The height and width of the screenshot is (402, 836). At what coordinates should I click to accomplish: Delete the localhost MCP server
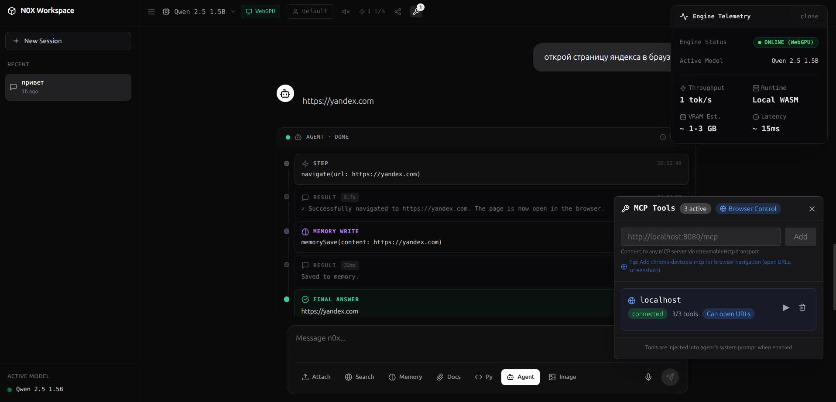coord(802,308)
